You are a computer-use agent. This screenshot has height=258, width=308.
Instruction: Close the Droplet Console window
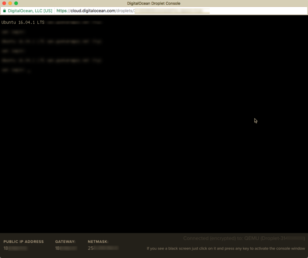tap(4, 3)
